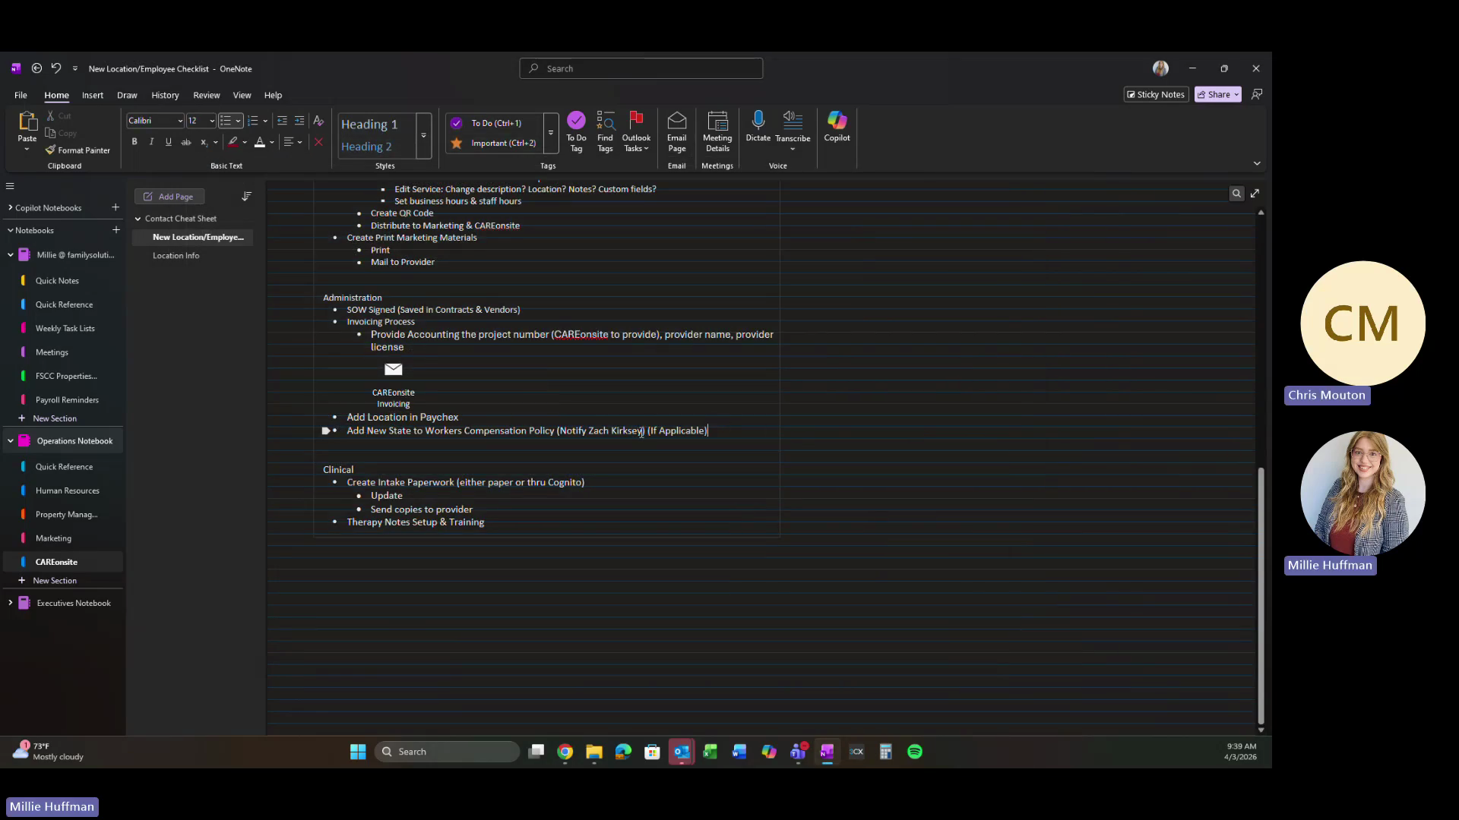The image size is (1459, 820).
Task: Add New Section under Operations Notebook
Action: [x=54, y=581]
